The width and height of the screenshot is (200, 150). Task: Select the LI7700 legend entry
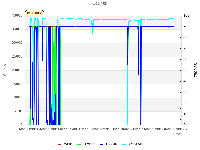108,144
